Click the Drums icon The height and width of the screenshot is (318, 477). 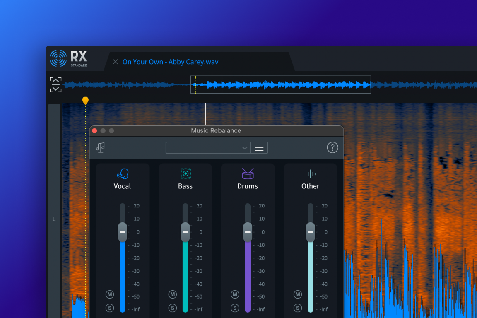pos(248,173)
